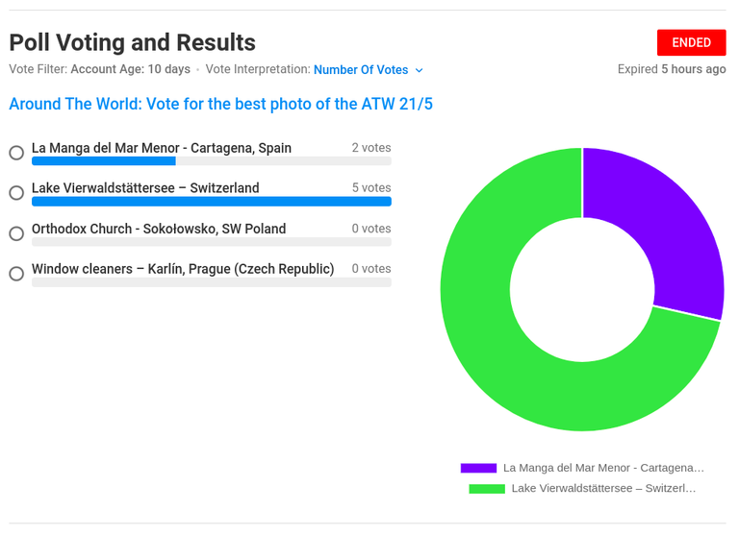This screenshot has width=739, height=535.
Task: Click the red ENDED status badge
Action: click(x=692, y=43)
